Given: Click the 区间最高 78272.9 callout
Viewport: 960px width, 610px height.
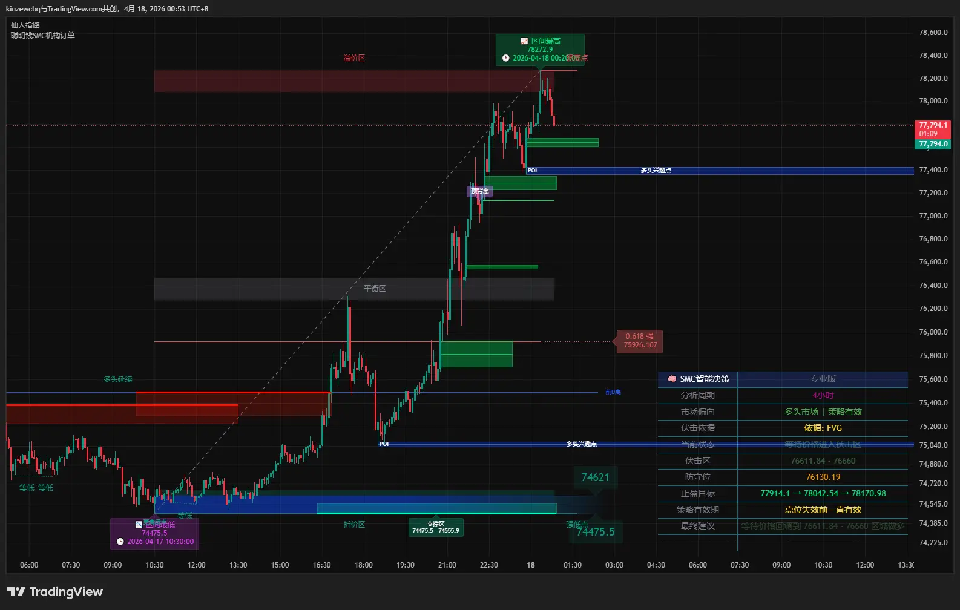Looking at the screenshot, I should (540, 50).
